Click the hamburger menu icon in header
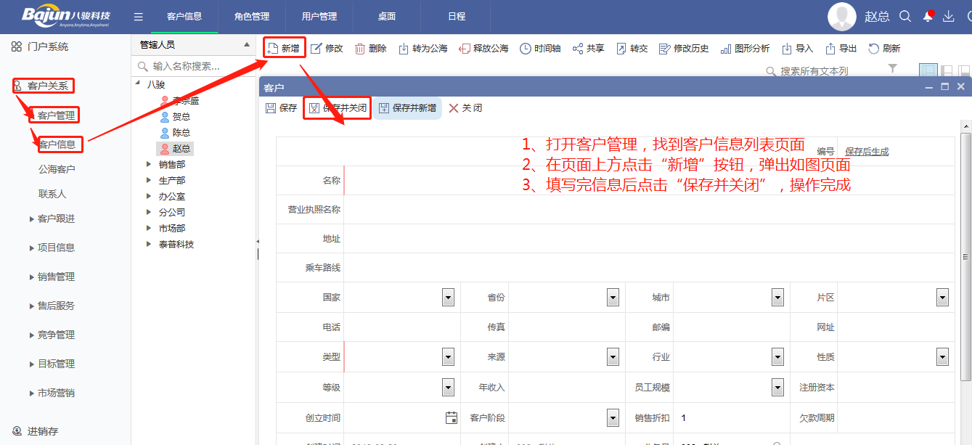Viewport: 972px width, 445px height. point(139,17)
